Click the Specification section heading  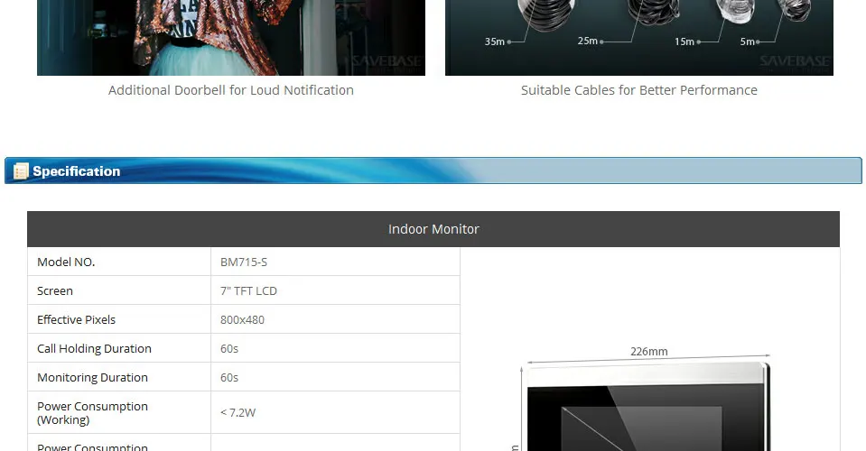point(76,171)
